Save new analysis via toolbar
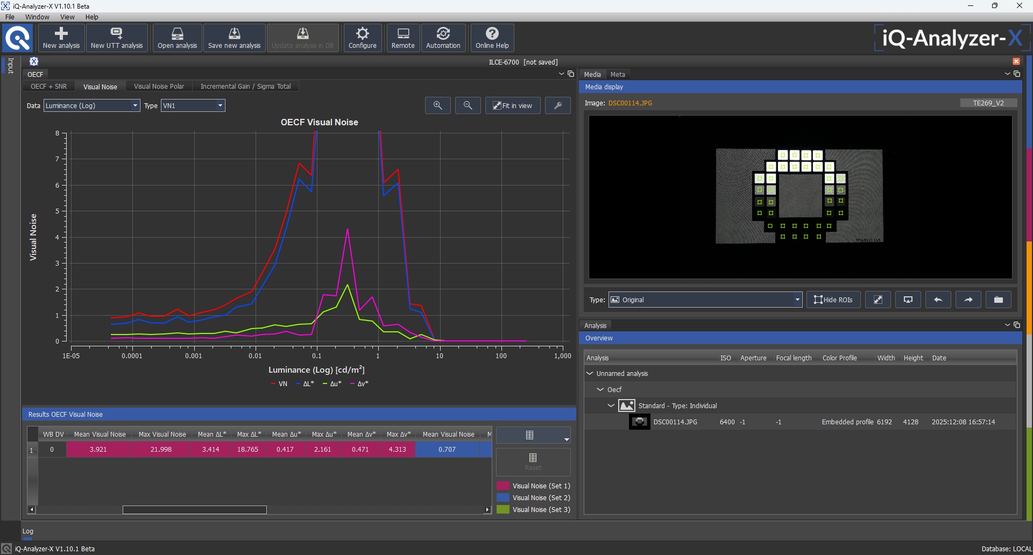1033x555 pixels. [235, 38]
